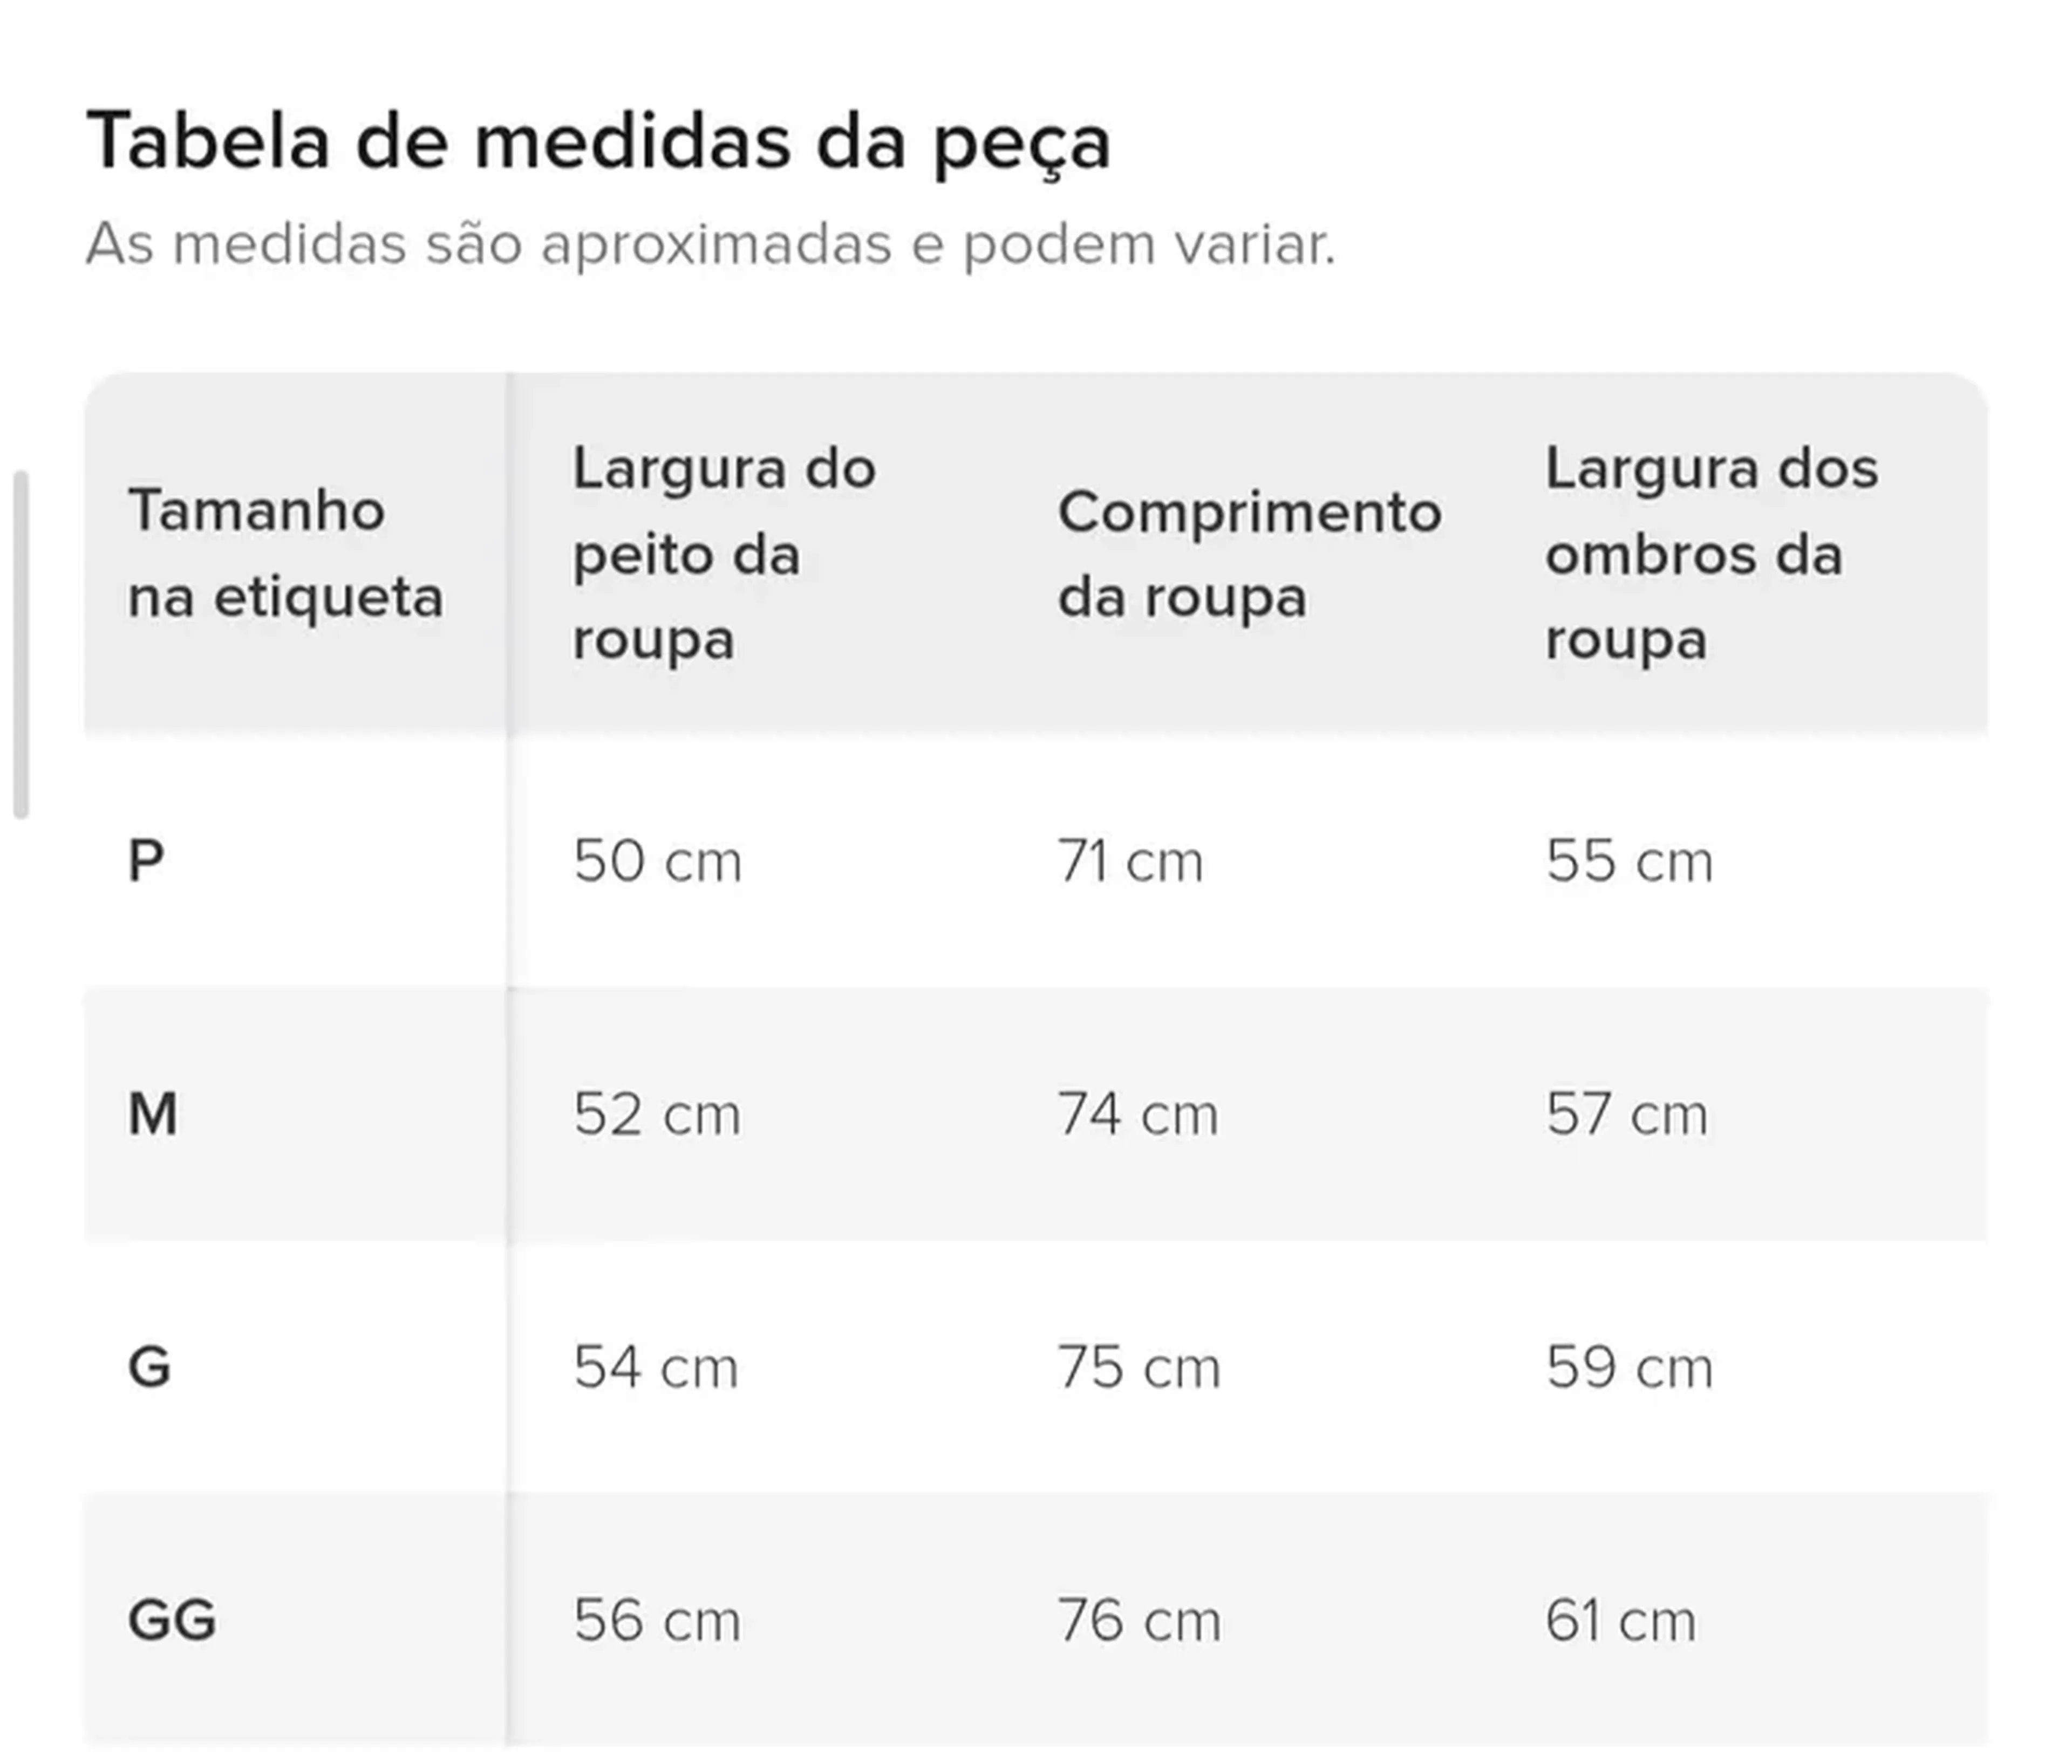Click the size G row label

click(x=150, y=1367)
